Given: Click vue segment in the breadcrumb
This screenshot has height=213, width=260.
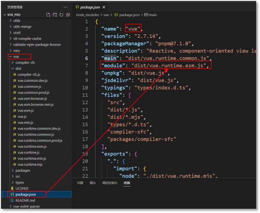Looking at the screenshot, I should (106, 15).
